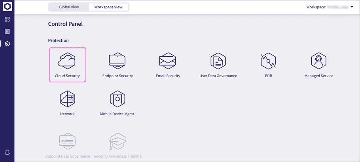Click the Control Panel heading
360x162 pixels.
65,24
